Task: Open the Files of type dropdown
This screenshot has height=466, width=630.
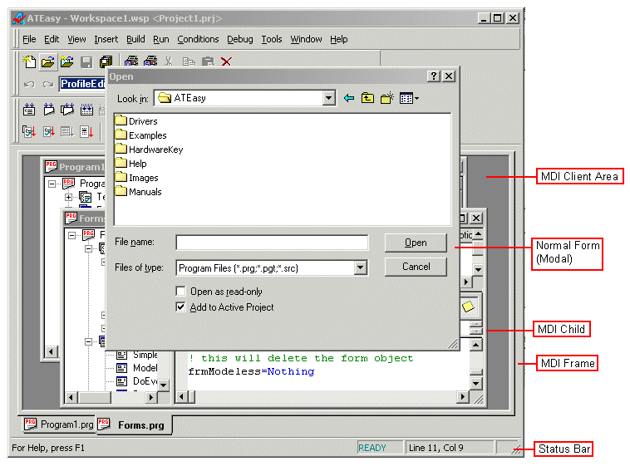Action: click(361, 267)
